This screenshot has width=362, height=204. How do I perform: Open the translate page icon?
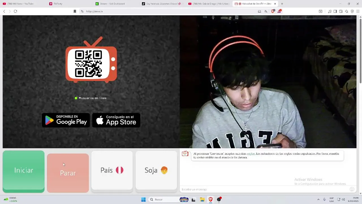pos(266,11)
